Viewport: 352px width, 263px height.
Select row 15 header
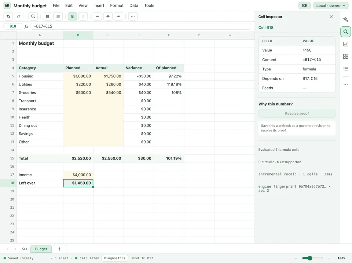click(8, 158)
